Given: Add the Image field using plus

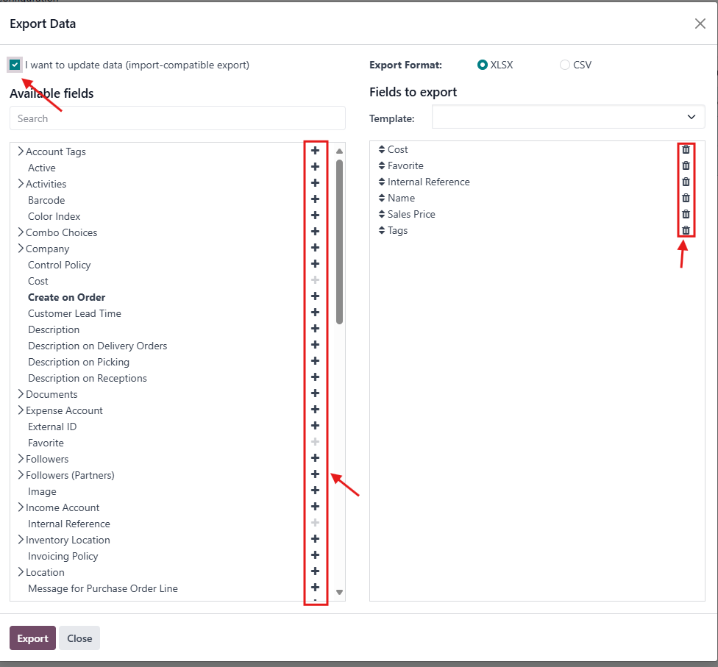Looking at the screenshot, I should point(315,491).
